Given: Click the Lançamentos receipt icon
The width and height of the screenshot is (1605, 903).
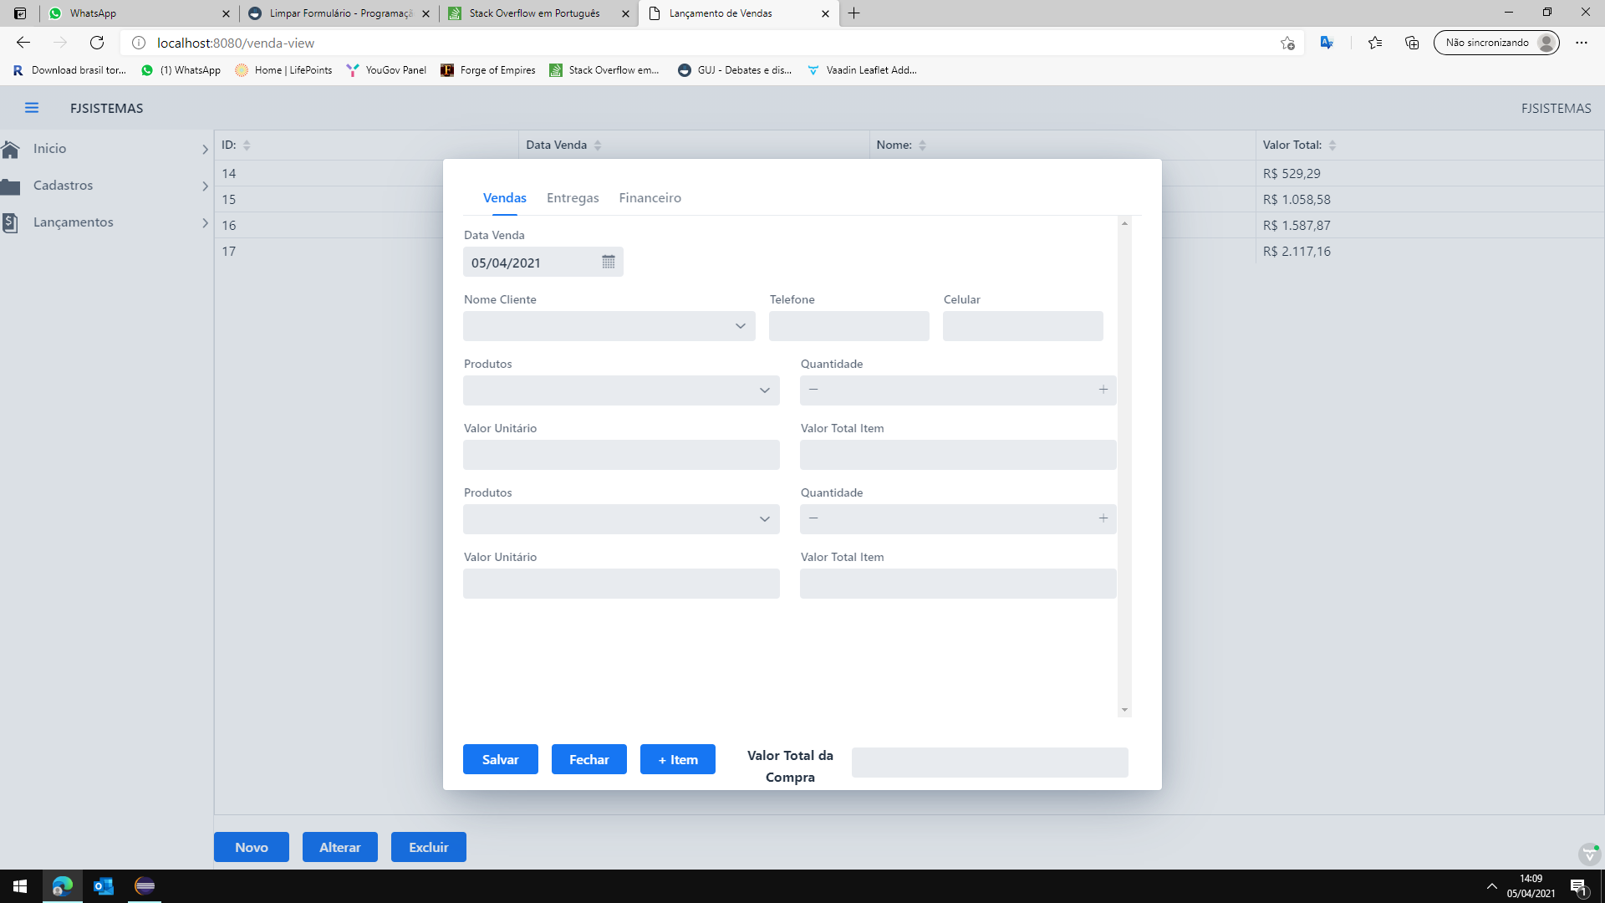Looking at the screenshot, I should [x=10, y=222].
